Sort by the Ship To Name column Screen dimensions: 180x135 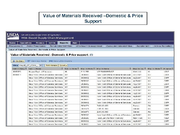coord(130,69)
